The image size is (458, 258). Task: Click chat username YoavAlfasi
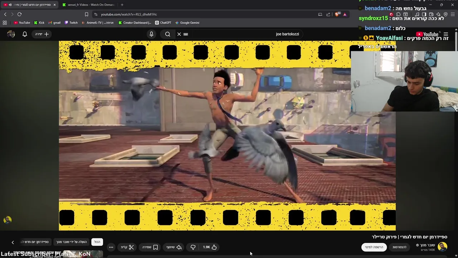click(390, 38)
